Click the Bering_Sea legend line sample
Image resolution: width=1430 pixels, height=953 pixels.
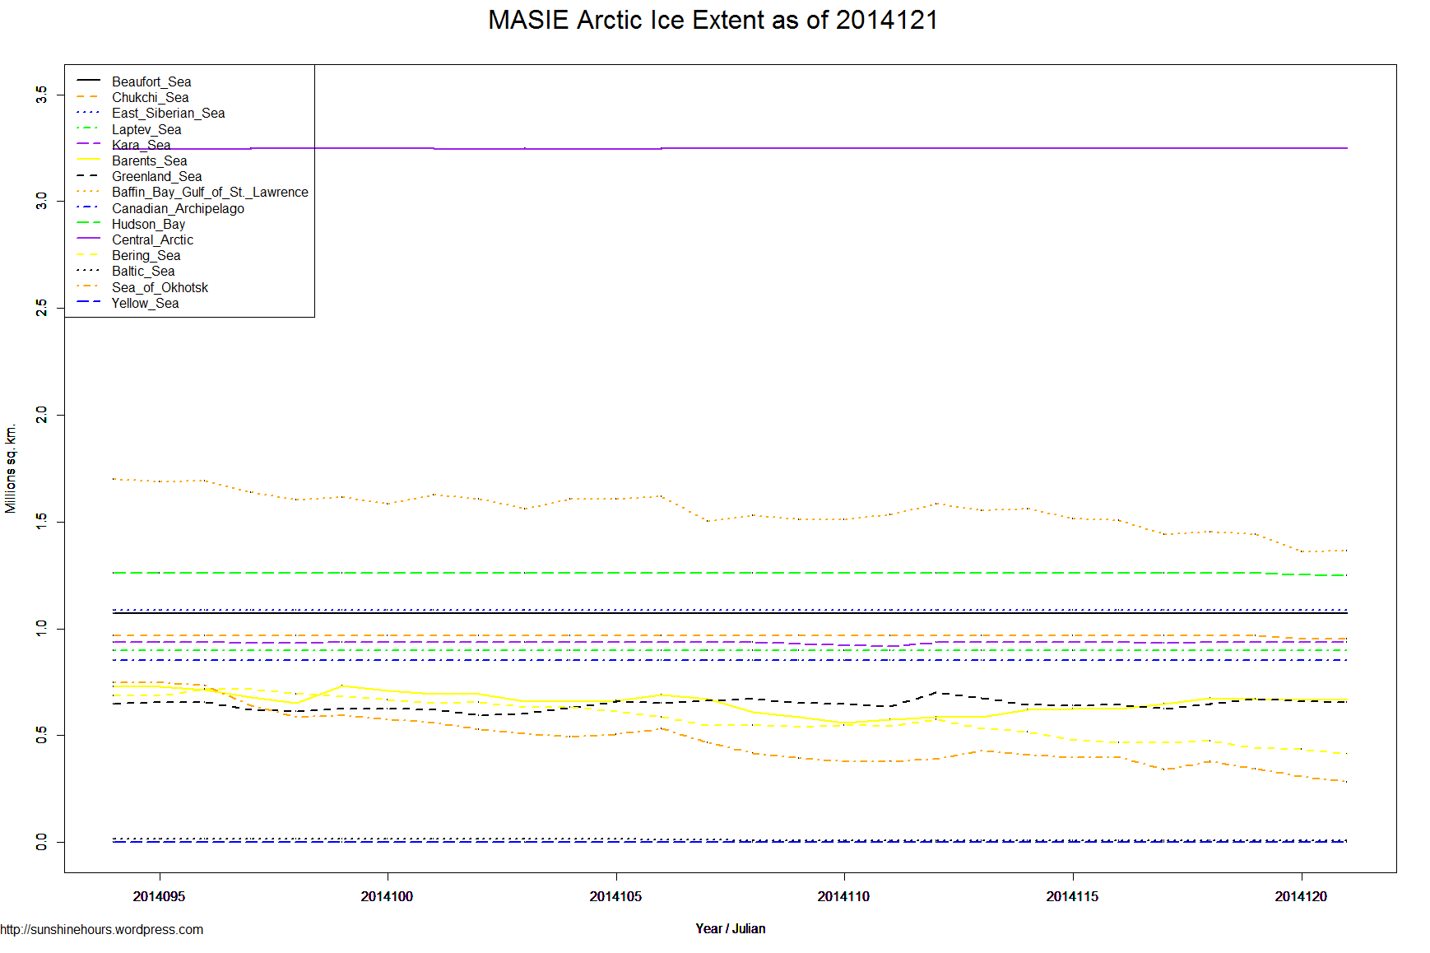[88, 255]
